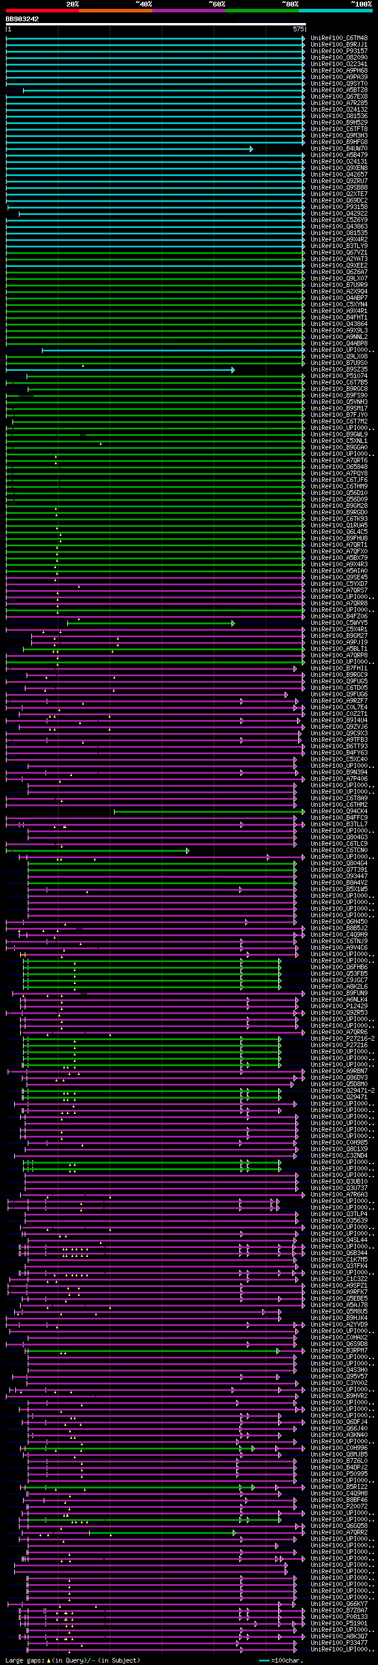This screenshot has height=1665, width=378.
Task: Select UniRef100_Q9FUG6 label
Action: 339,694
